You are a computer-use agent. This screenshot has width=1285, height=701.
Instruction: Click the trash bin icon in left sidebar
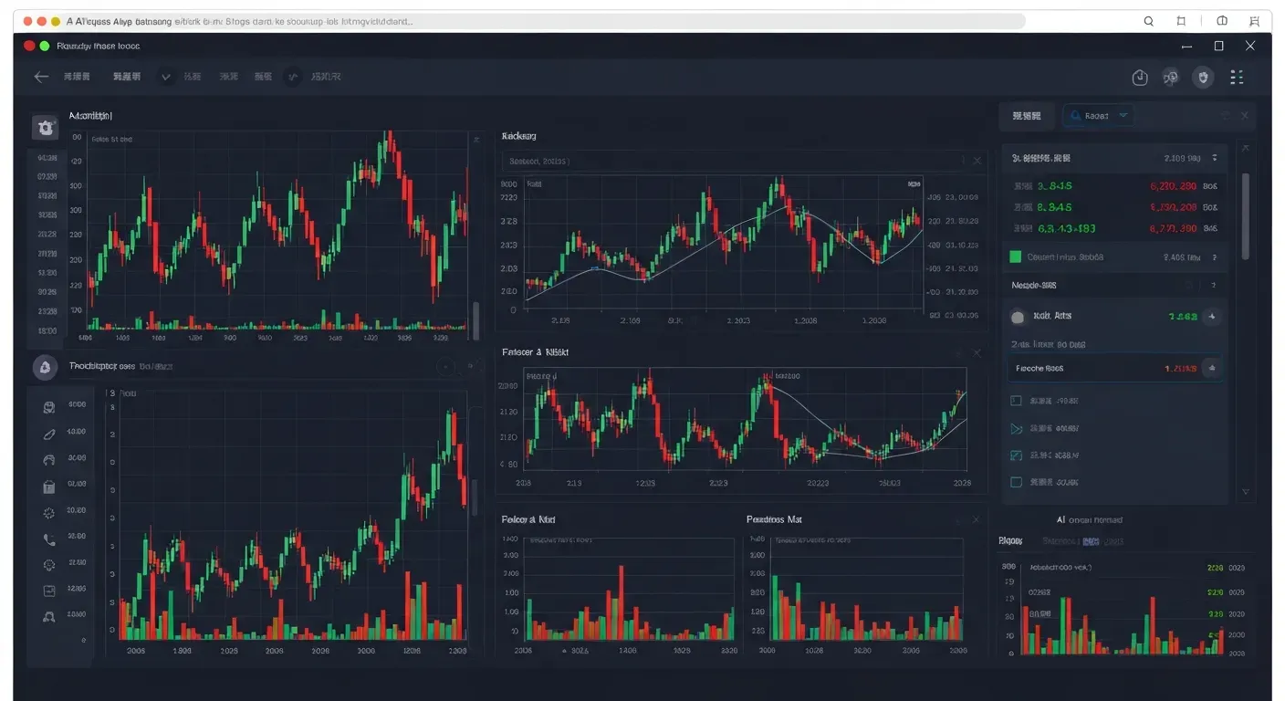click(49, 487)
